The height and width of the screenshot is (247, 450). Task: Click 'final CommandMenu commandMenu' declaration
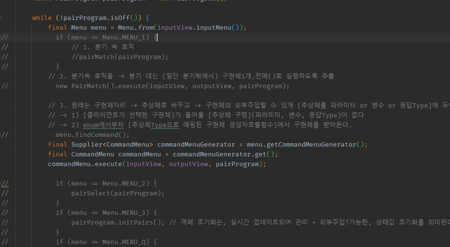[104, 154]
